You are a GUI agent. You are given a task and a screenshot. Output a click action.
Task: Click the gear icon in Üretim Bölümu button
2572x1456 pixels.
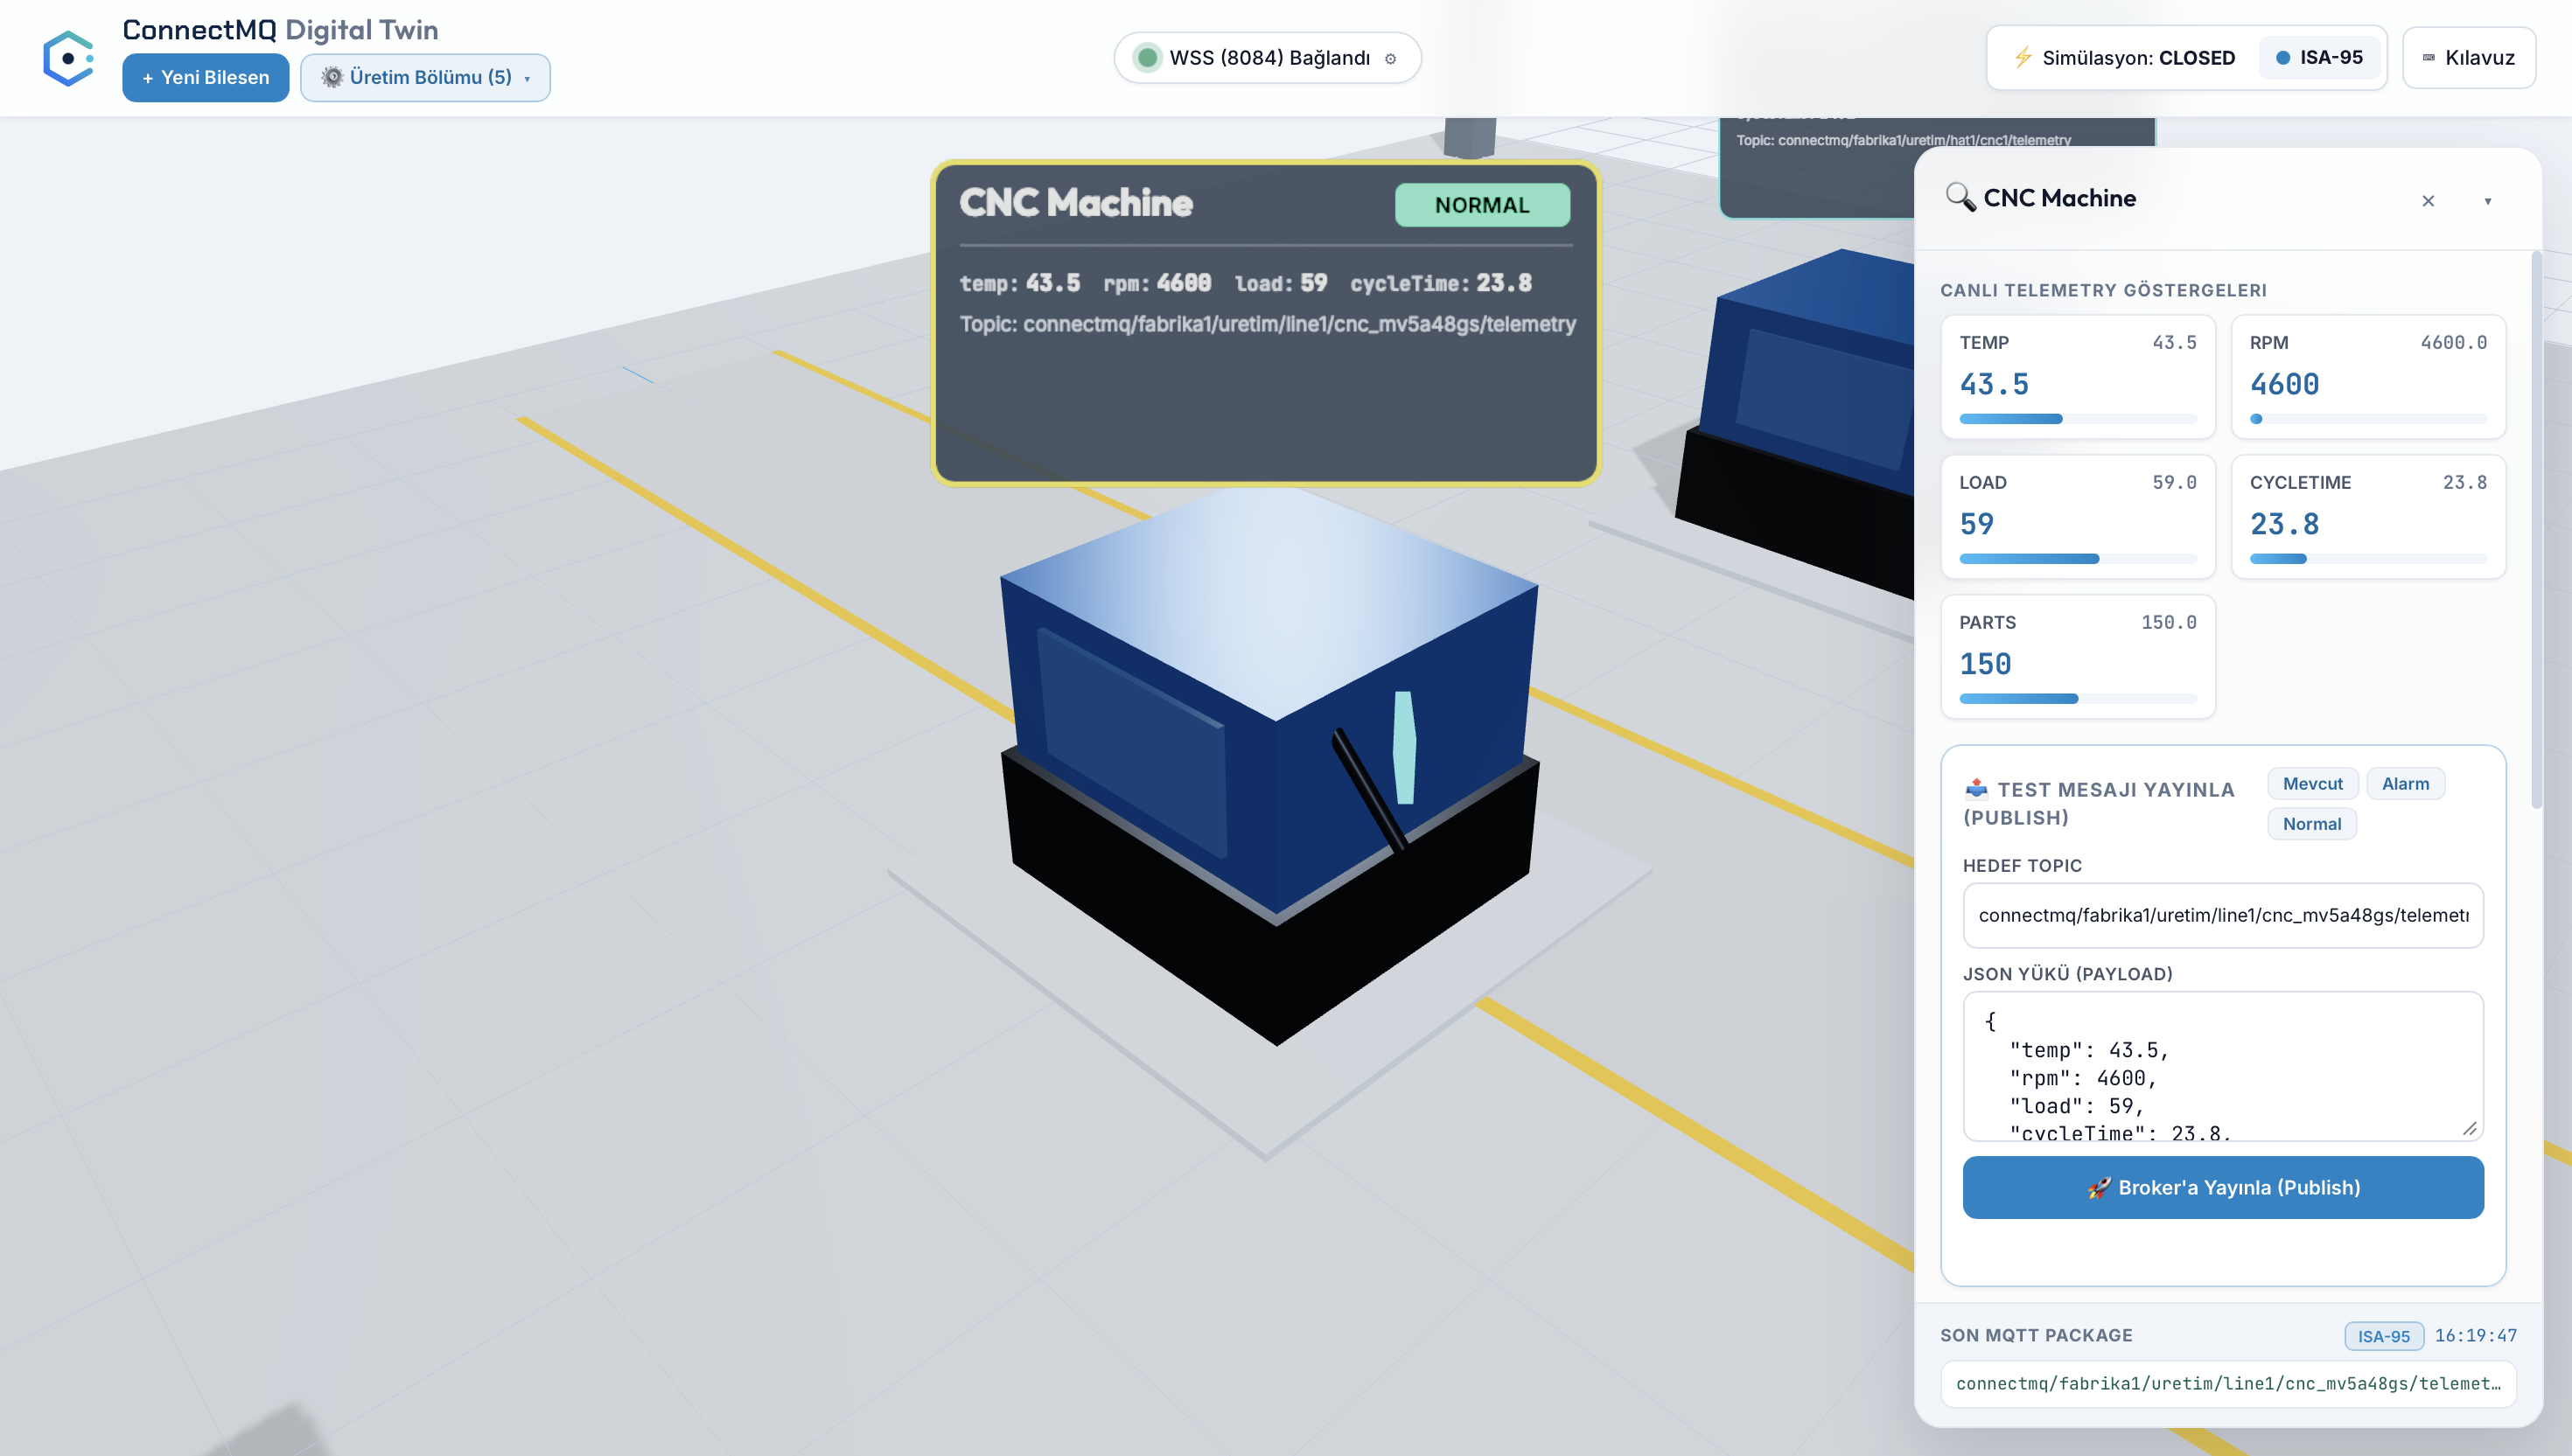pos(332,77)
